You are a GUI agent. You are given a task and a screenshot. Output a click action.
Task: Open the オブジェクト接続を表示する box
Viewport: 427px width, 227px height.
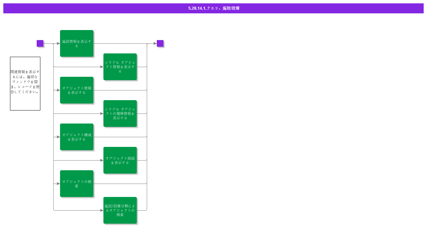coord(120,160)
